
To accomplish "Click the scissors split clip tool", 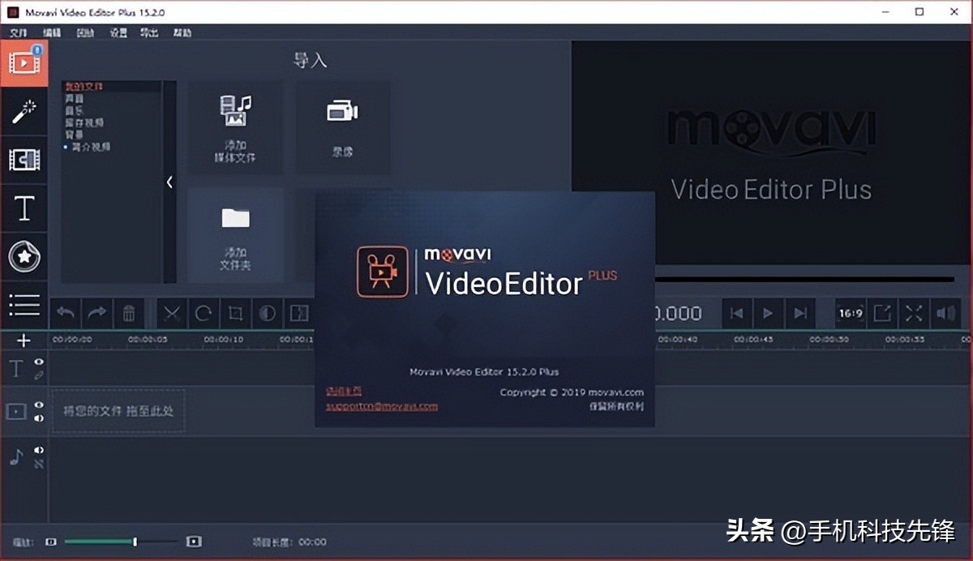I will (x=171, y=313).
